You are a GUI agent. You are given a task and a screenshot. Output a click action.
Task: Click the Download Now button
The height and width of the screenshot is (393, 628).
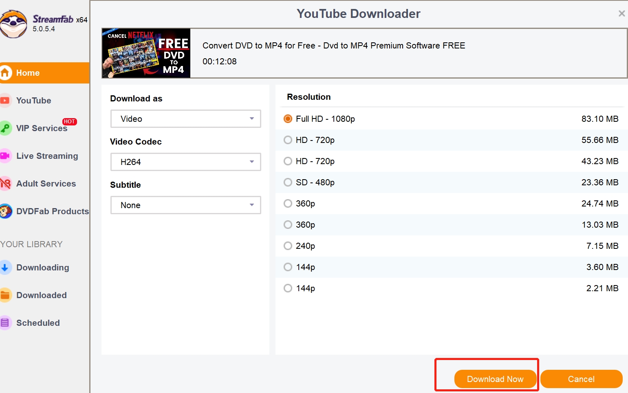coord(495,379)
